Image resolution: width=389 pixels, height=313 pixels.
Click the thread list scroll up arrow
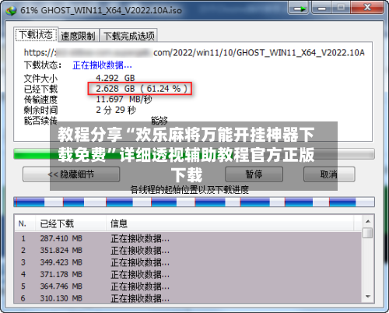click(368, 221)
